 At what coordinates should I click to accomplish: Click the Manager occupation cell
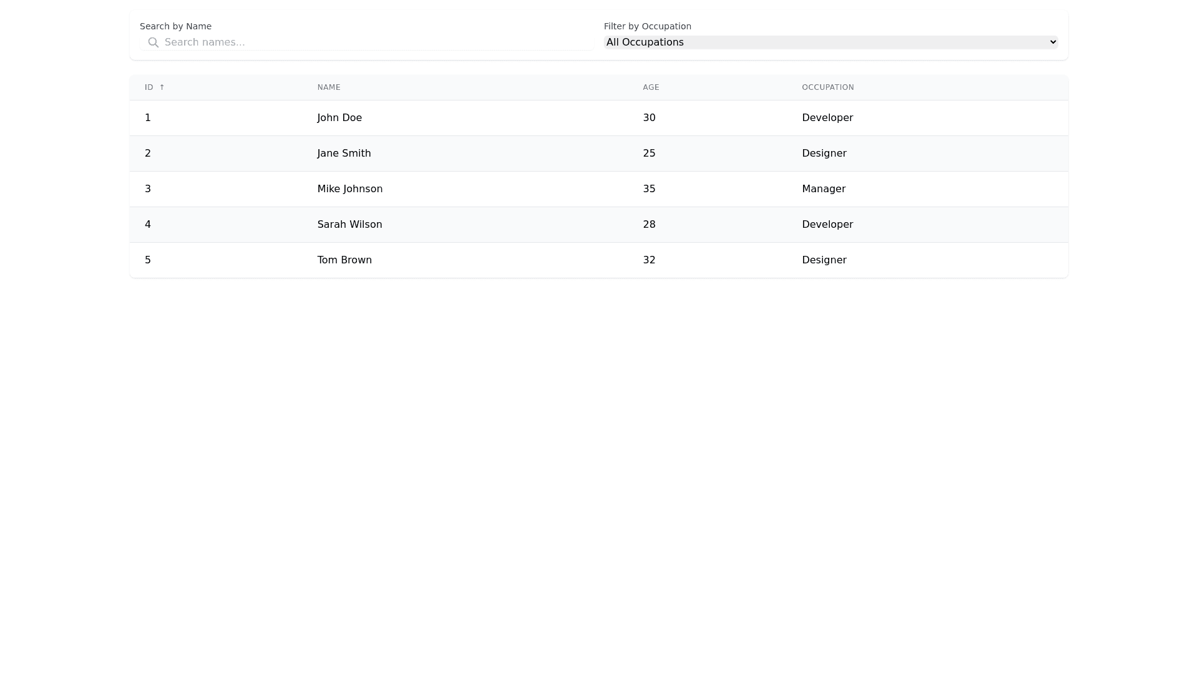click(x=824, y=189)
